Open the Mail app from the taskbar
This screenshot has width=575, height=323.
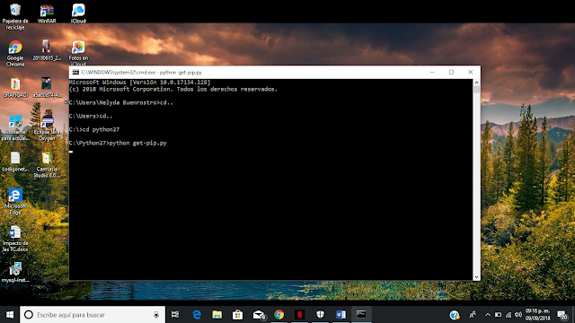[x=259, y=315]
